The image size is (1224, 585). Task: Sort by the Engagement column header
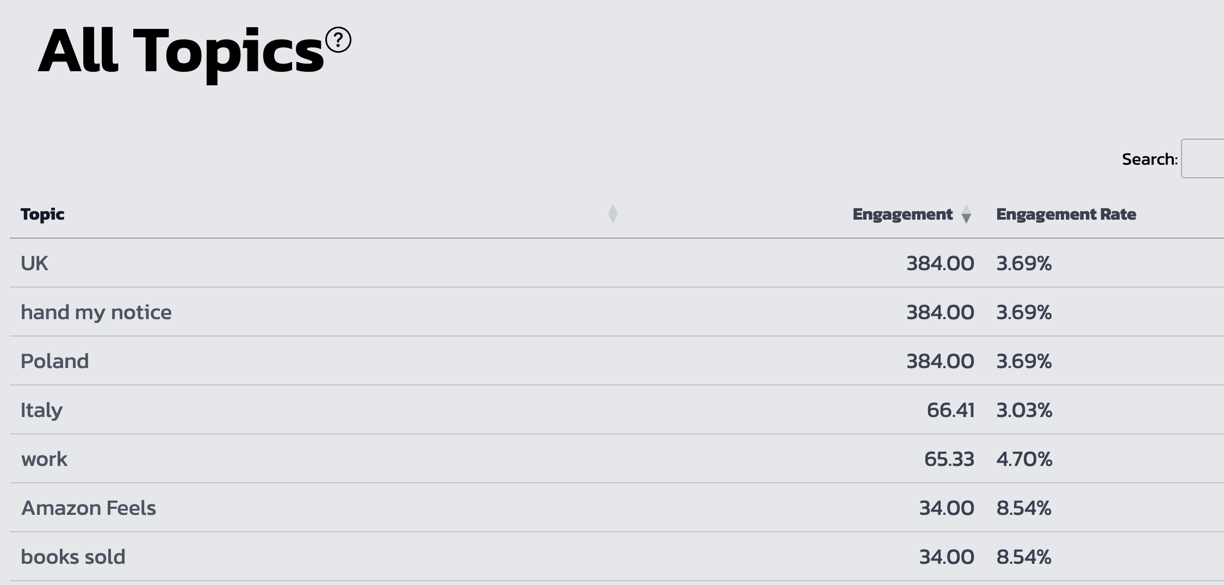coord(902,214)
